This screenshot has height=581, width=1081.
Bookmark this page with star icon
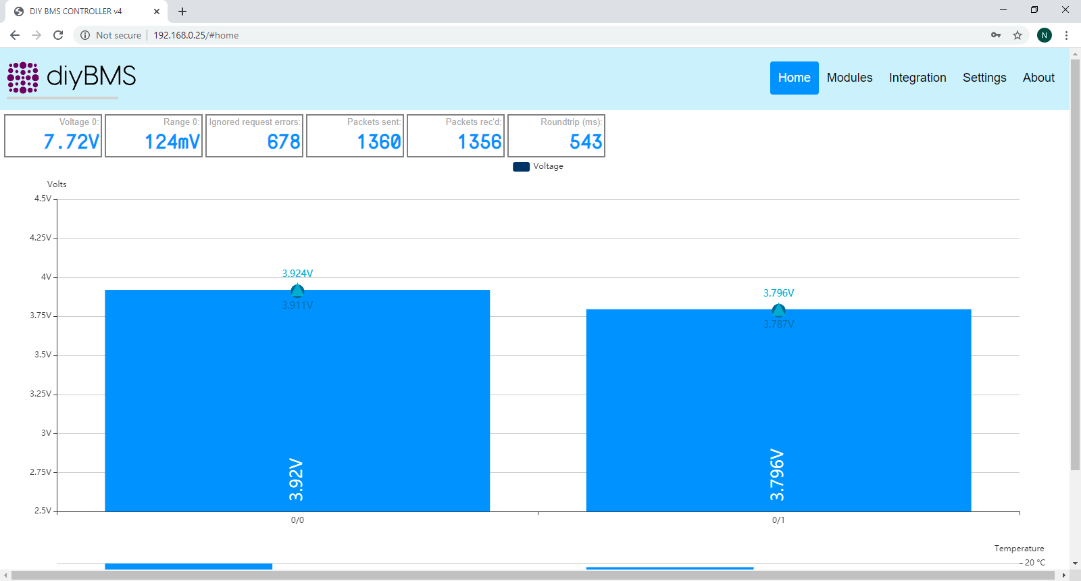click(1017, 35)
